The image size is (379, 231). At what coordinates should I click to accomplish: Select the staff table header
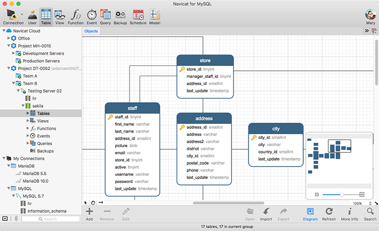pyautogui.click(x=133, y=108)
